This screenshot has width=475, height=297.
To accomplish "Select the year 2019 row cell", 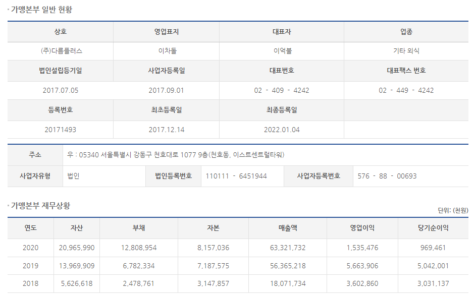I will [31, 266].
